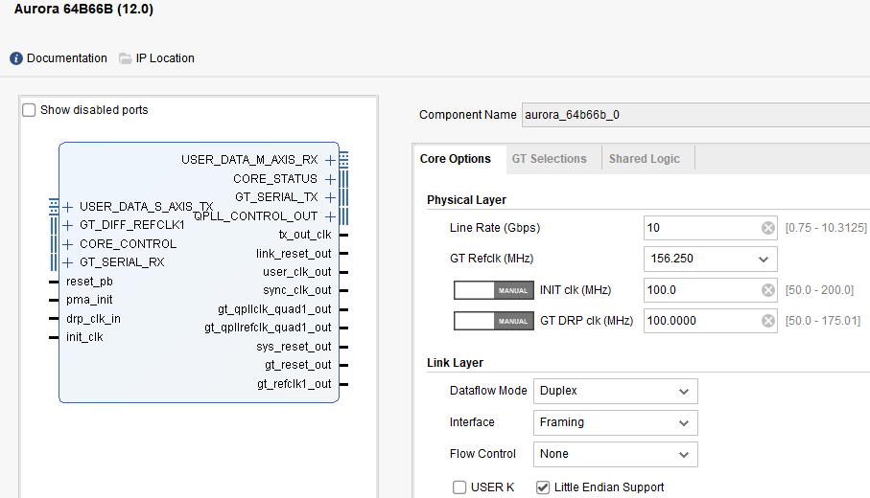This screenshot has width=870, height=498.
Task: Select the reset_pb port label
Action: point(89,282)
